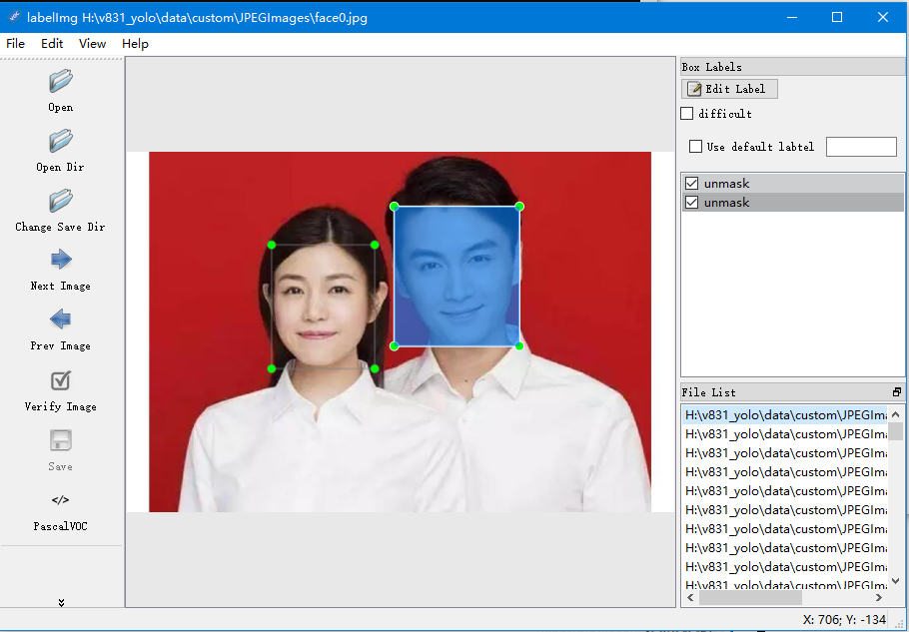Click the Save floppy disk icon

(x=60, y=440)
